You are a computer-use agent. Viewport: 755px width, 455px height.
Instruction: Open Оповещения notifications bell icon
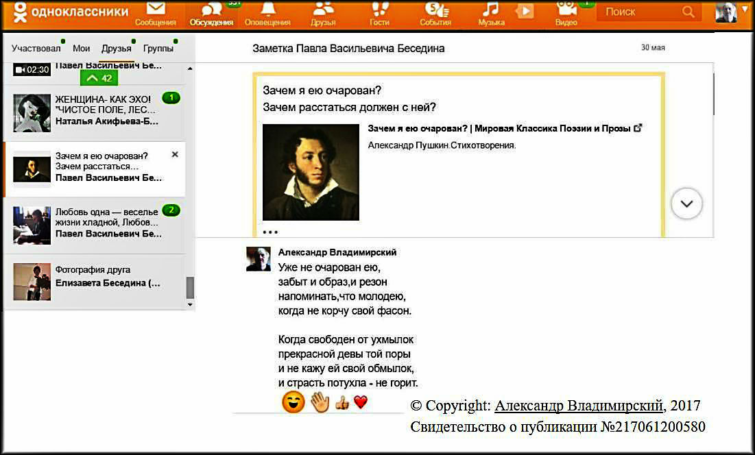[267, 10]
